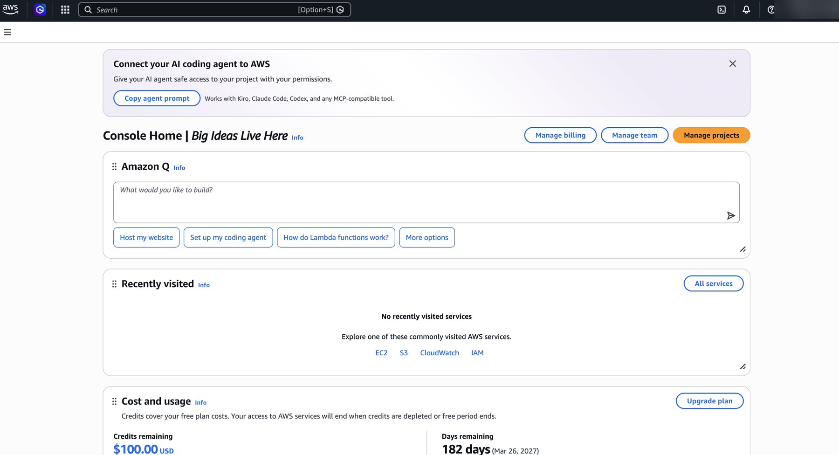Click All services button
Screen dimensions: 839x455
[714, 283]
